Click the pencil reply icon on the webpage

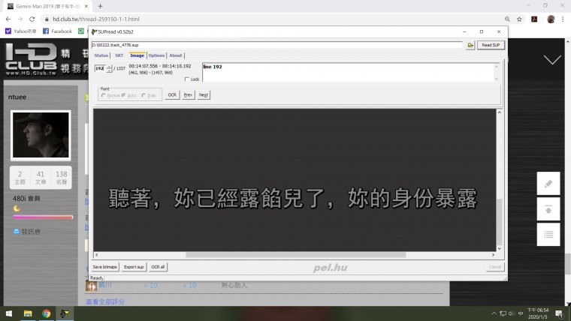coord(548,184)
